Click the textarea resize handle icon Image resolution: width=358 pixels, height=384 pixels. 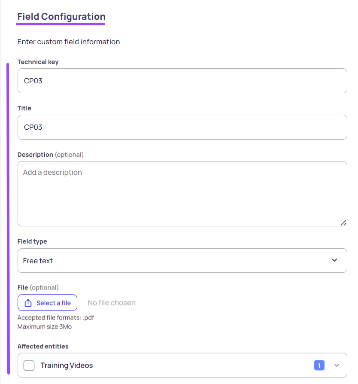(343, 223)
